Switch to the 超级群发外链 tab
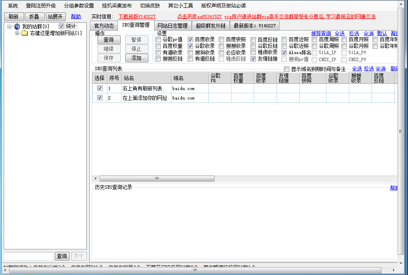This screenshot has height=275, width=408. coord(211,26)
